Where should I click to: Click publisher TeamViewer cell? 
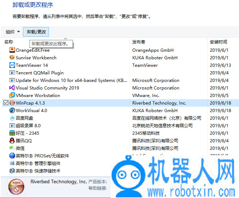tap(145, 65)
